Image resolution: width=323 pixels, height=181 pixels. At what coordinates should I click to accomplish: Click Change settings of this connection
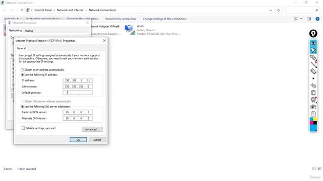pos(165,19)
